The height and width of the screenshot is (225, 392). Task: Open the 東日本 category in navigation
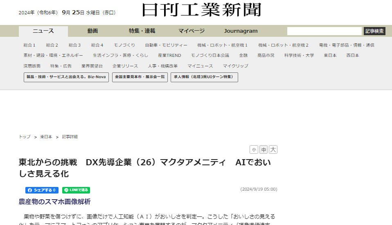pos(330,56)
